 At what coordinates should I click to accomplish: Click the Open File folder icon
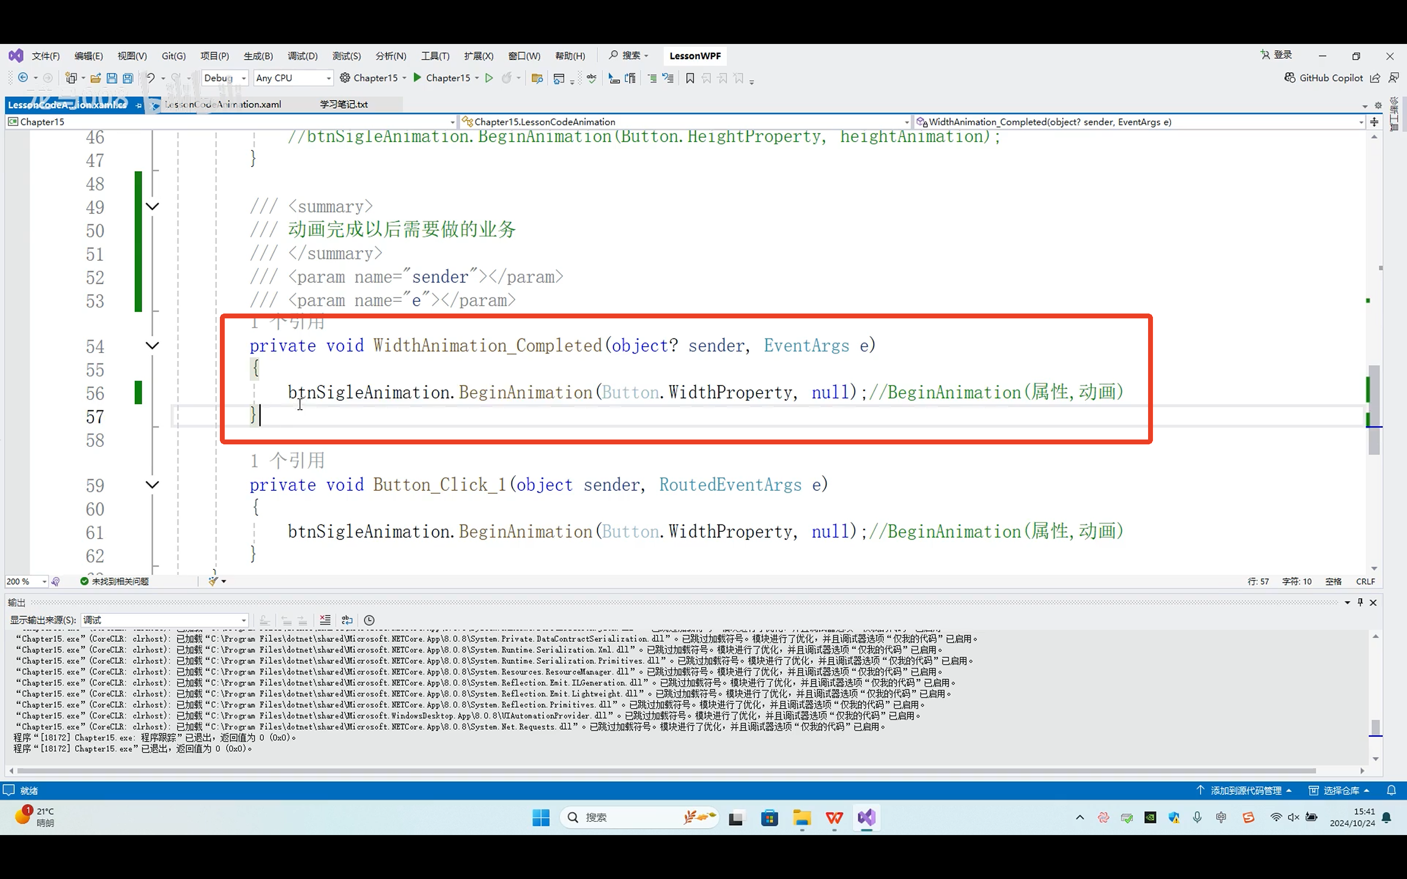pos(95,78)
